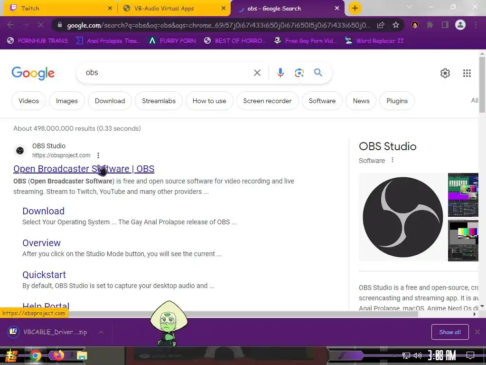Select the Software filter chip
This screenshot has height=365, width=486.
point(322,101)
